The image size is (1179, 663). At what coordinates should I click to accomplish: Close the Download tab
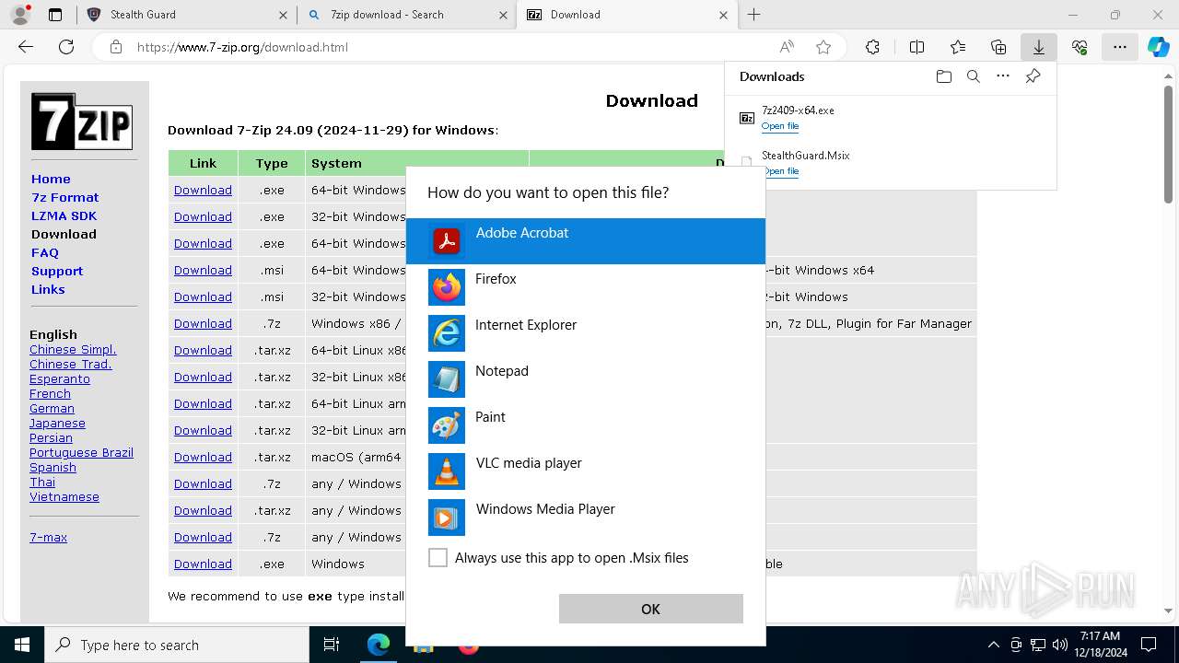(723, 15)
